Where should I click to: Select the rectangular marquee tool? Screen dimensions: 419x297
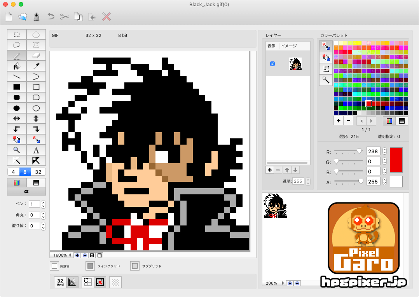[17, 35]
